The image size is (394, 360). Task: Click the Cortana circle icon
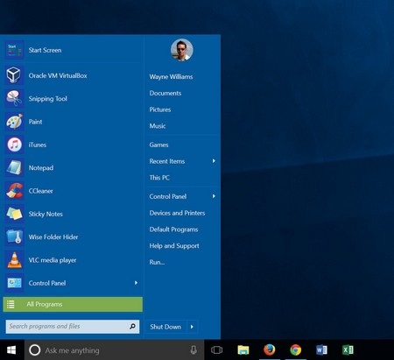(34, 349)
